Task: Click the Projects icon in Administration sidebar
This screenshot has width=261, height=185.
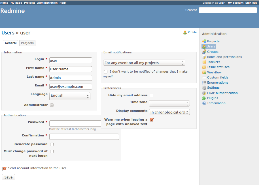Action: point(204,41)
